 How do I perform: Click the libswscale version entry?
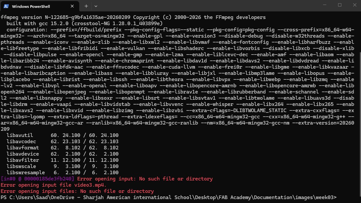click(x=62, y=166)
